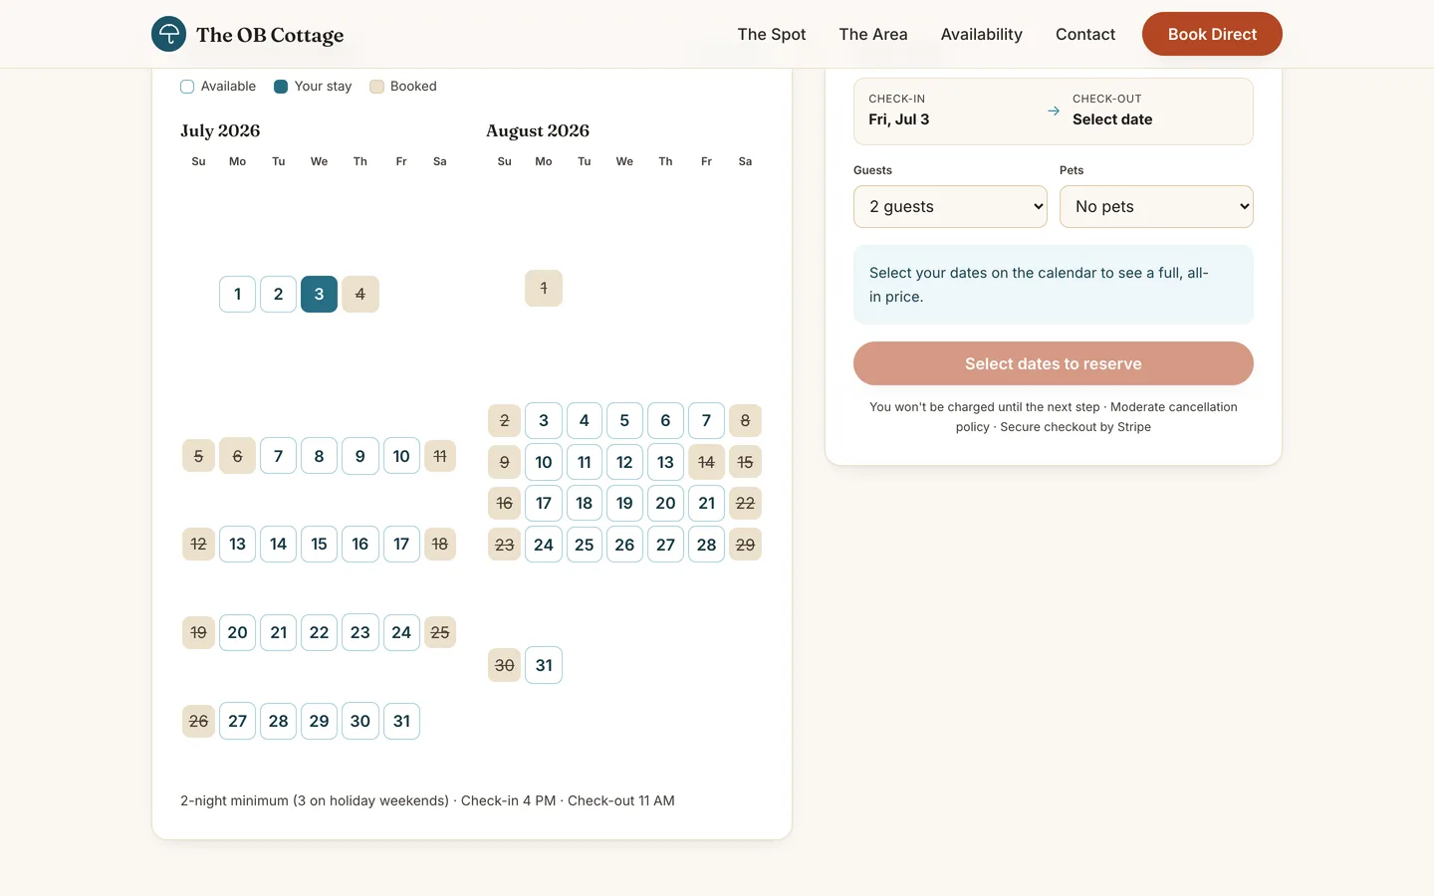Select August 19 on the calendar
Screen dimensions: 1434x896
click(624, 503)
